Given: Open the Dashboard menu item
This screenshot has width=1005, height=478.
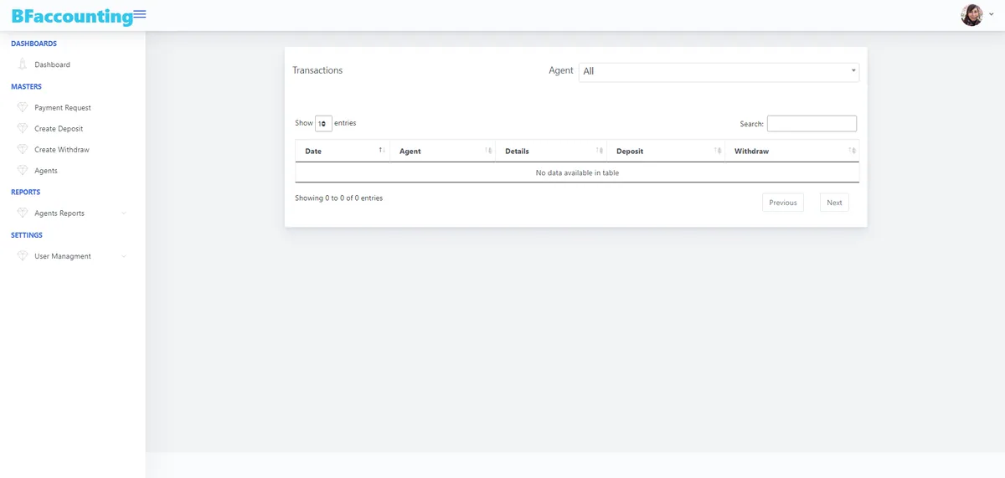Looking at the screenshot, I should tap(52, 64).
